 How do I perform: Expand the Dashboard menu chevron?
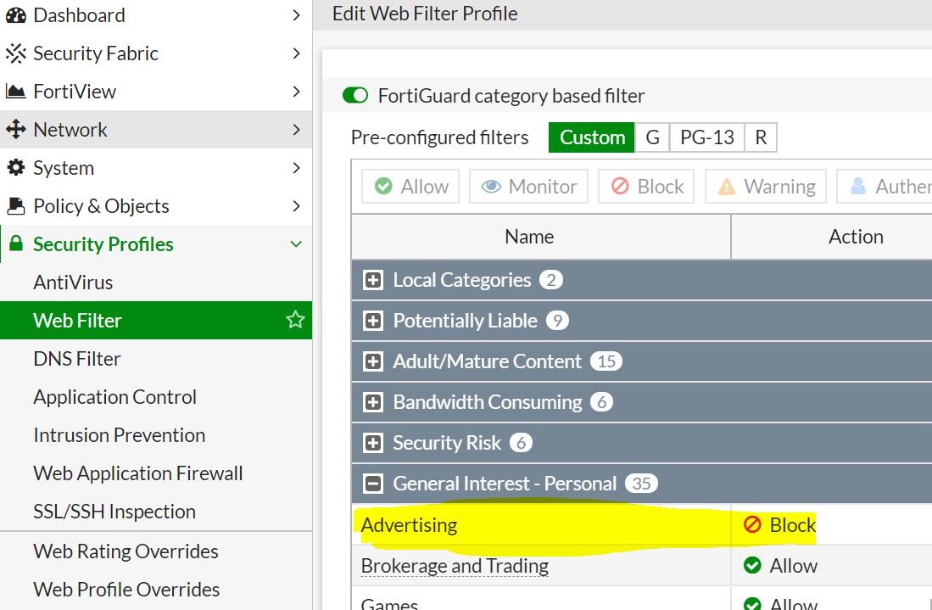(297, 15)
